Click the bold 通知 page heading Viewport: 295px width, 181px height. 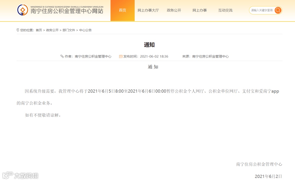(x=149, y=45)
